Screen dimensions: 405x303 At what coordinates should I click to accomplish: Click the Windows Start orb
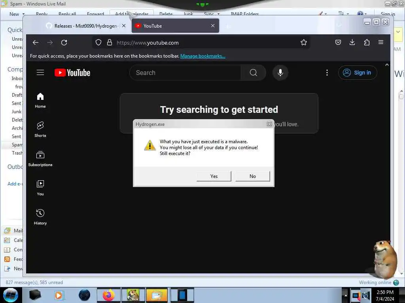click(11, 295)
